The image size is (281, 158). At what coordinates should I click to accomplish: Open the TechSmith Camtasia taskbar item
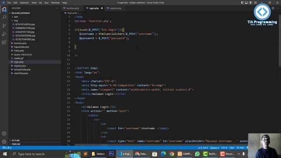[210, 154]
